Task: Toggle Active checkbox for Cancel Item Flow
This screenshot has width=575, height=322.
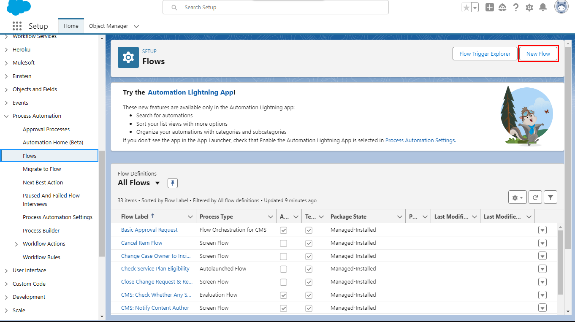Action: (x=284, y=244)
